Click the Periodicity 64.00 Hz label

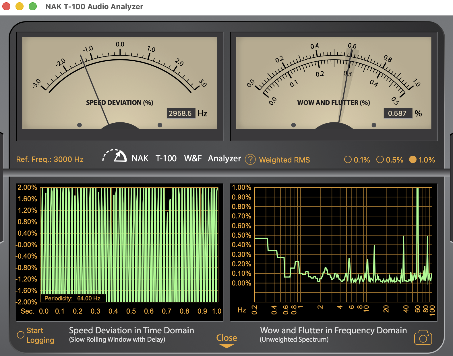tap(73, 298)
